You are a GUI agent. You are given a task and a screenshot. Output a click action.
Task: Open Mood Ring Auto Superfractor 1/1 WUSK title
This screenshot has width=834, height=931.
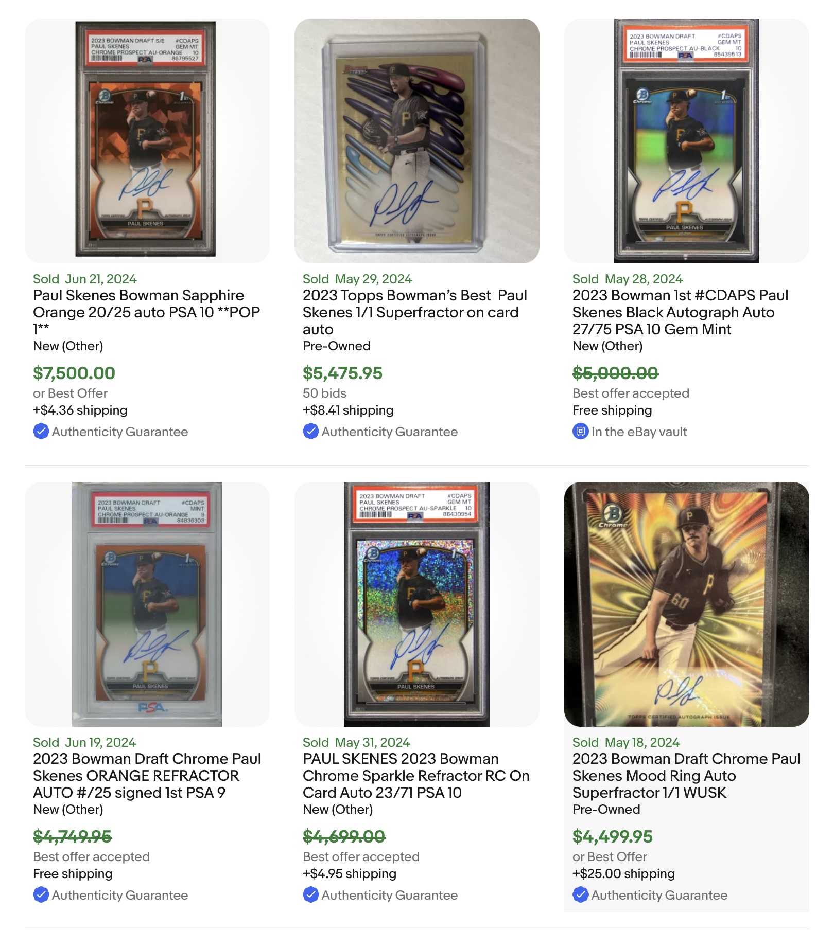point(686,776)
